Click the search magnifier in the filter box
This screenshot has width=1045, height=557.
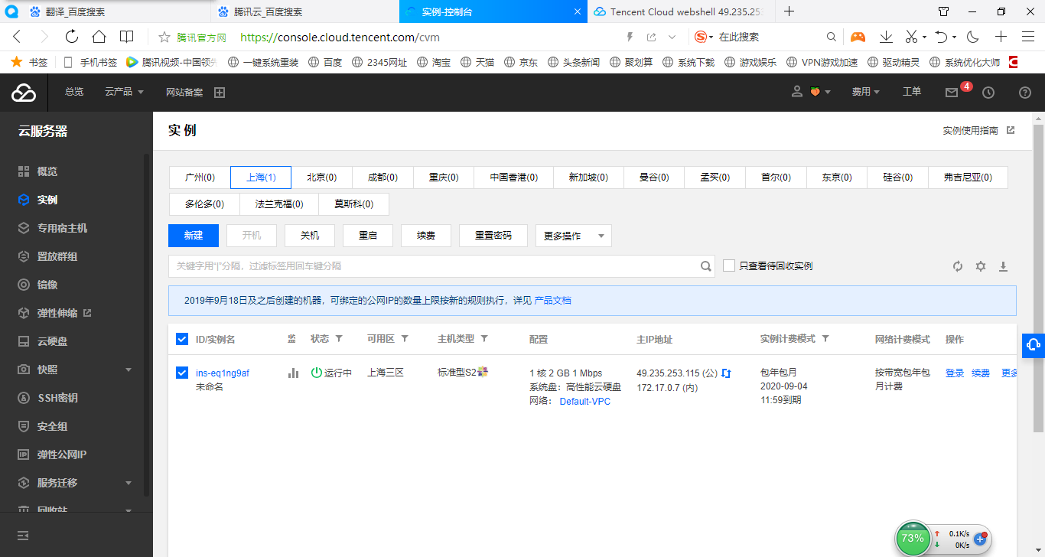tap(706, 266)
